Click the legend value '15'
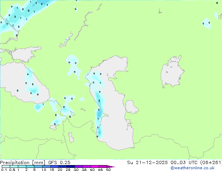This screenshot has width=222, height=171. [x=52, y=170]
